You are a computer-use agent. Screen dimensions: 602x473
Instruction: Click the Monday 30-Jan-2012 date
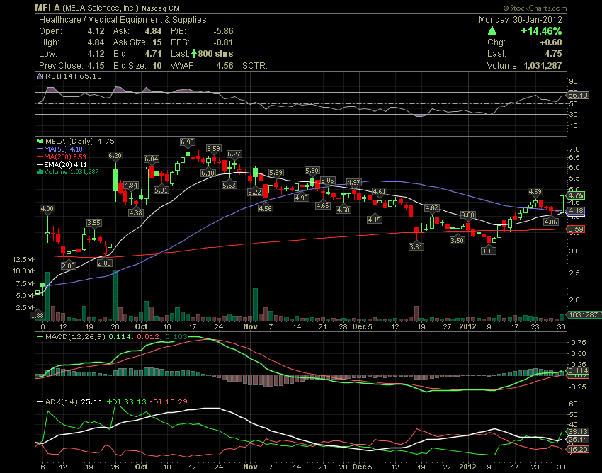click(521, 20)
